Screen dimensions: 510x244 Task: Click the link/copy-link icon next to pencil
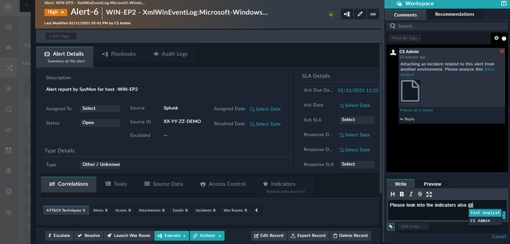373,14
